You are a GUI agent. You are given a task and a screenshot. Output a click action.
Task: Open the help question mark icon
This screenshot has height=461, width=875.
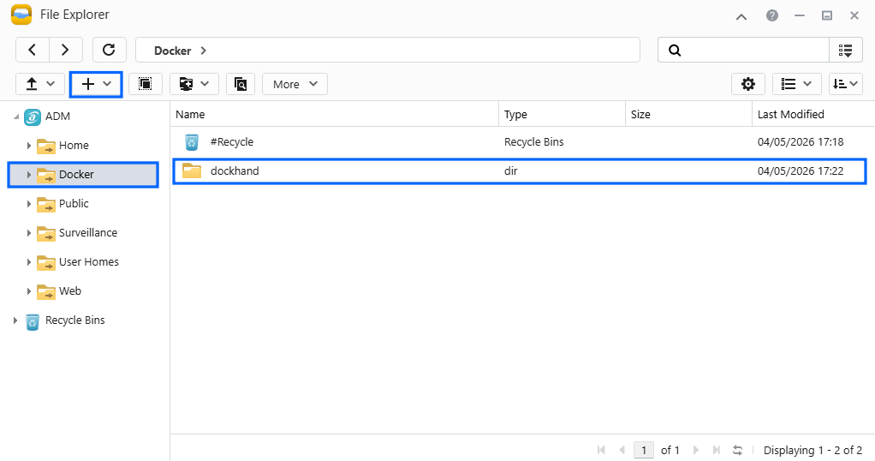pyautogui.click(x=772, y=15)
